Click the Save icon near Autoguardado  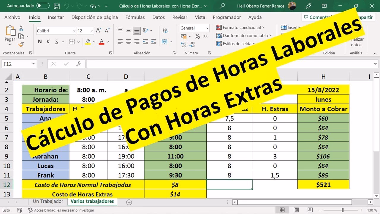click(x=56, y=6)
